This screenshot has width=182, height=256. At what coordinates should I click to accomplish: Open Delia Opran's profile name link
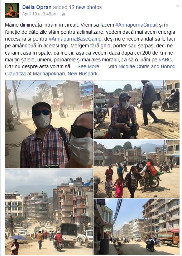coord(37,7)
